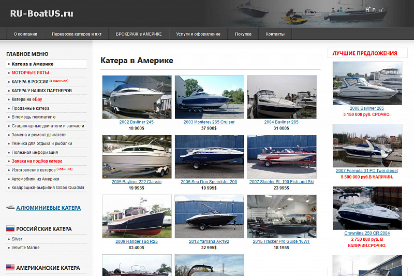
Task: Click the 2003 Monterey 265 Cruiser title link
Action: pyautogui.click(x=209, y=122)
